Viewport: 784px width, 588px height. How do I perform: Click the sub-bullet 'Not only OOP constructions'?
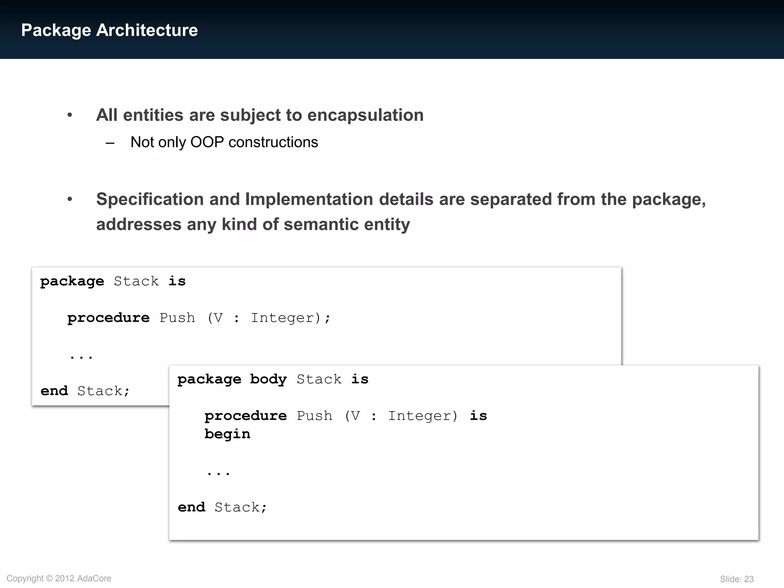[224, 142]
